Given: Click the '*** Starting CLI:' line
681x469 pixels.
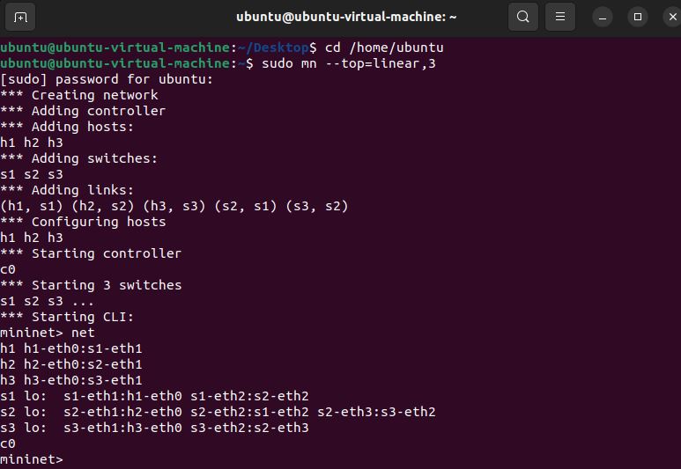Looking at the screenshot, I should [67, 317].
